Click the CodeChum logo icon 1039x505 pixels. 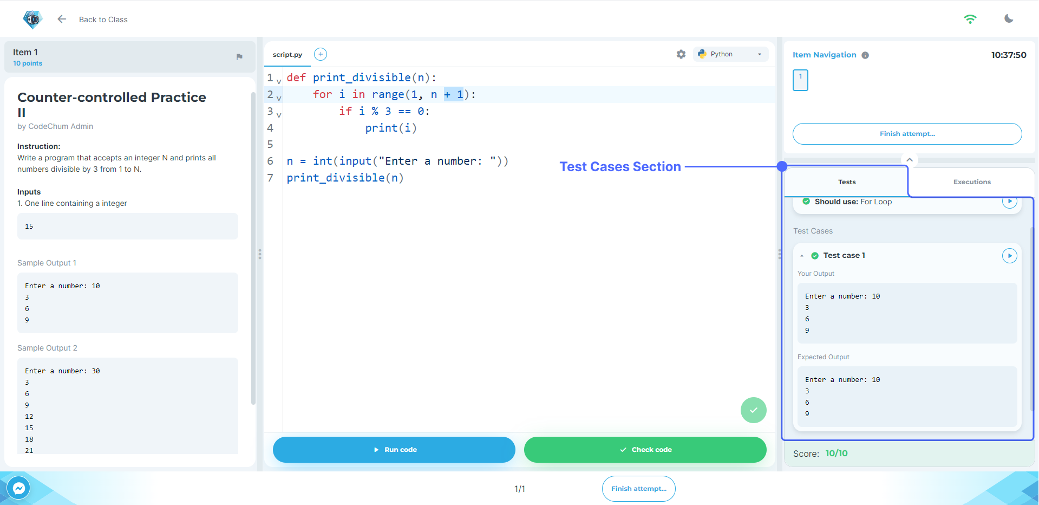32,20
